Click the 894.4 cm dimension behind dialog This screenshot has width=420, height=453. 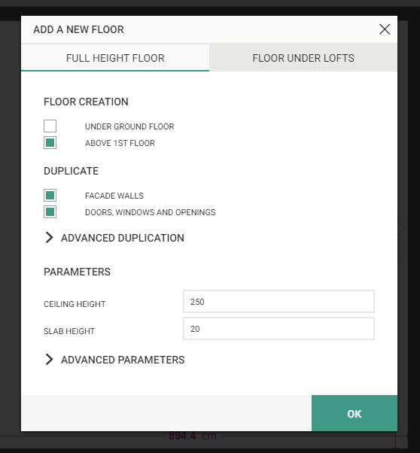point(193,436)
